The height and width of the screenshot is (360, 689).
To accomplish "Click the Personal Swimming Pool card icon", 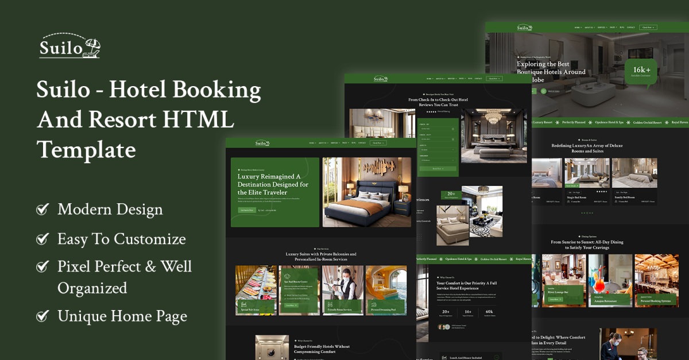I will point(374,304).
